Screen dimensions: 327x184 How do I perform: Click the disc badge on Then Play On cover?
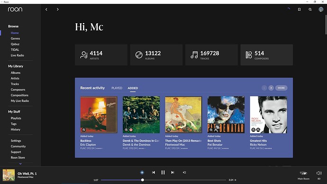(169, 130)
